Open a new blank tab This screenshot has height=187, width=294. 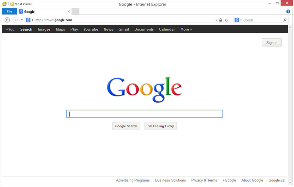[75, 11]
